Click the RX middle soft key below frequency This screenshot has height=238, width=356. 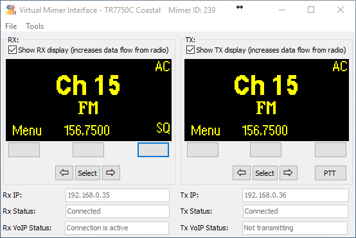point(88,149)
